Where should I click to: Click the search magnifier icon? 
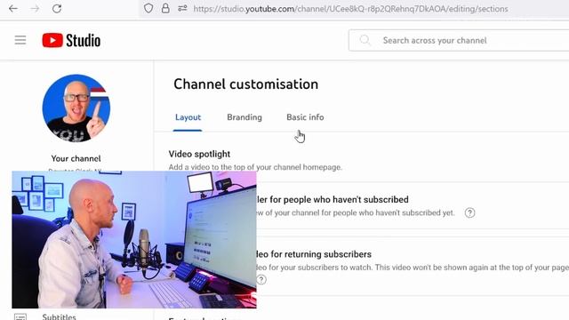point(365,40)
